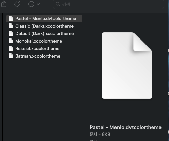Screen dimensions: 169x141
Task: Click the document icon beside Resesif.xccolortheme
Action: tap(11, 48)
